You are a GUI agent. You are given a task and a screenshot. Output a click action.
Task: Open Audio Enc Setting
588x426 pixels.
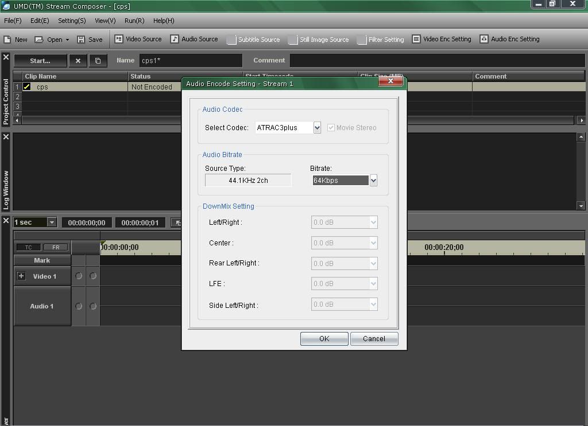[x=510, y=39]
